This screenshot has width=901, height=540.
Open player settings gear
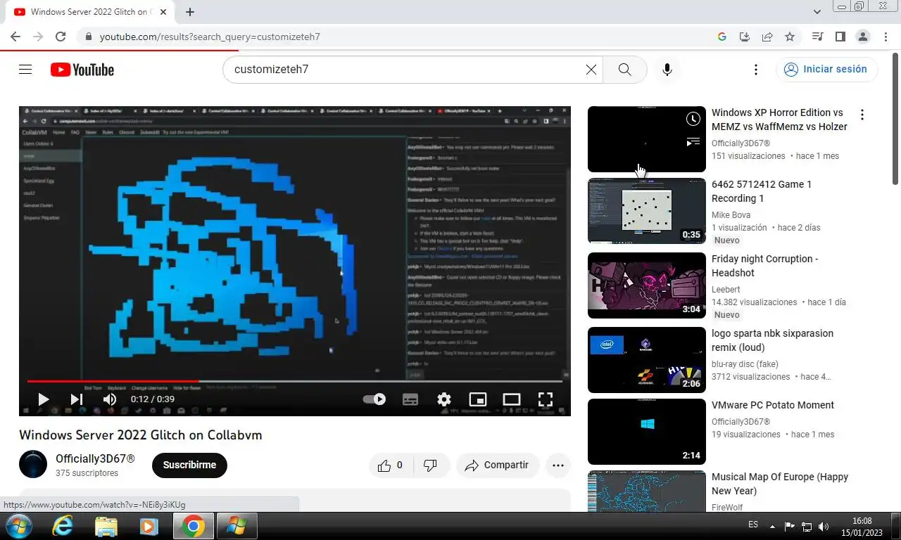(x=444, y=399)
